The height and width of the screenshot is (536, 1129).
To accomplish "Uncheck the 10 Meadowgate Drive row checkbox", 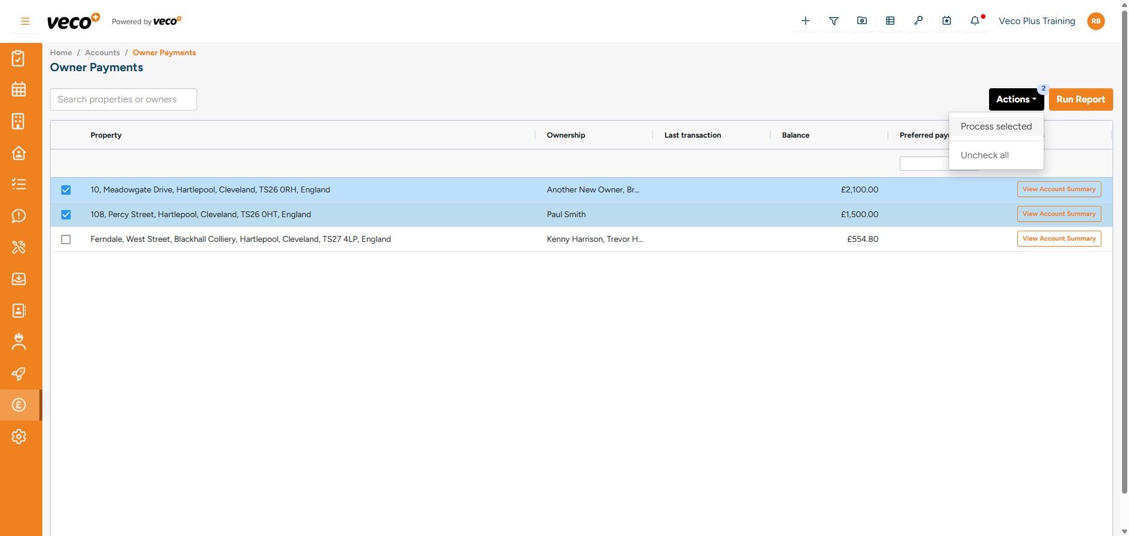I will pyautogui.click(x=66, y=189).
